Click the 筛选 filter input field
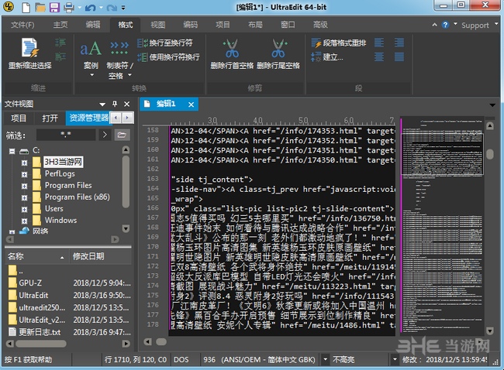The height and width of the screenshot is (370, 504). point(66,135)
